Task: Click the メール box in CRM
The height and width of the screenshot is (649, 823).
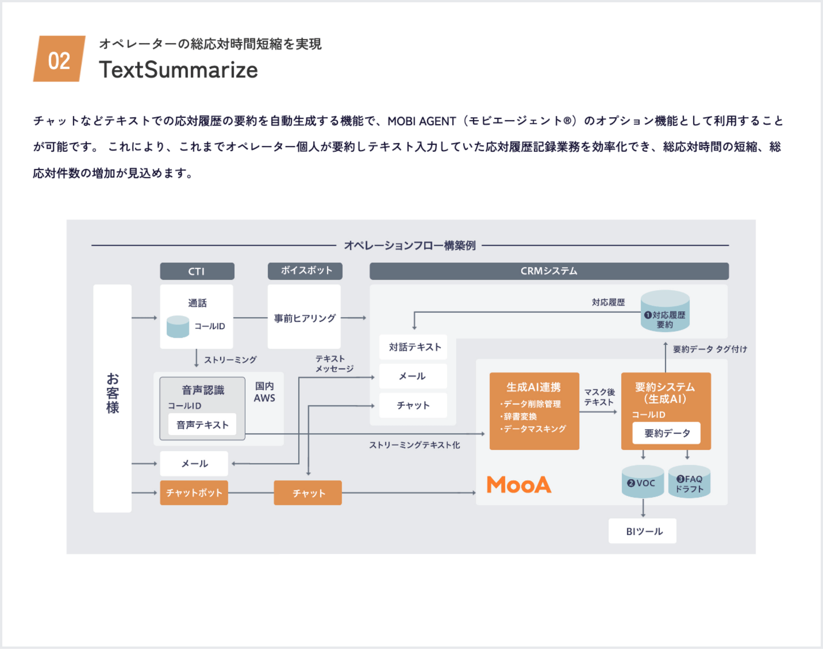Action: 413,376
